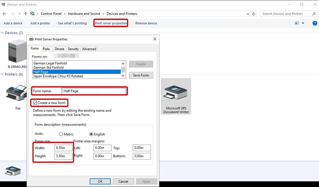Select the English units radio button
This screenshot has height=187, width=319.
click(x=91, y=134)
